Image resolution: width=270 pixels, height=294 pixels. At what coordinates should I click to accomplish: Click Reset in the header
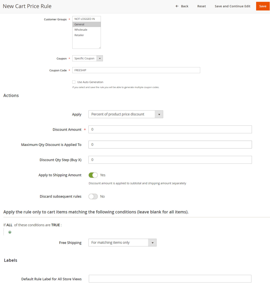tap(201, 6)
